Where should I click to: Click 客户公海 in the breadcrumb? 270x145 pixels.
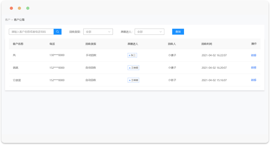pyautogui.click(x=19, y=20)
